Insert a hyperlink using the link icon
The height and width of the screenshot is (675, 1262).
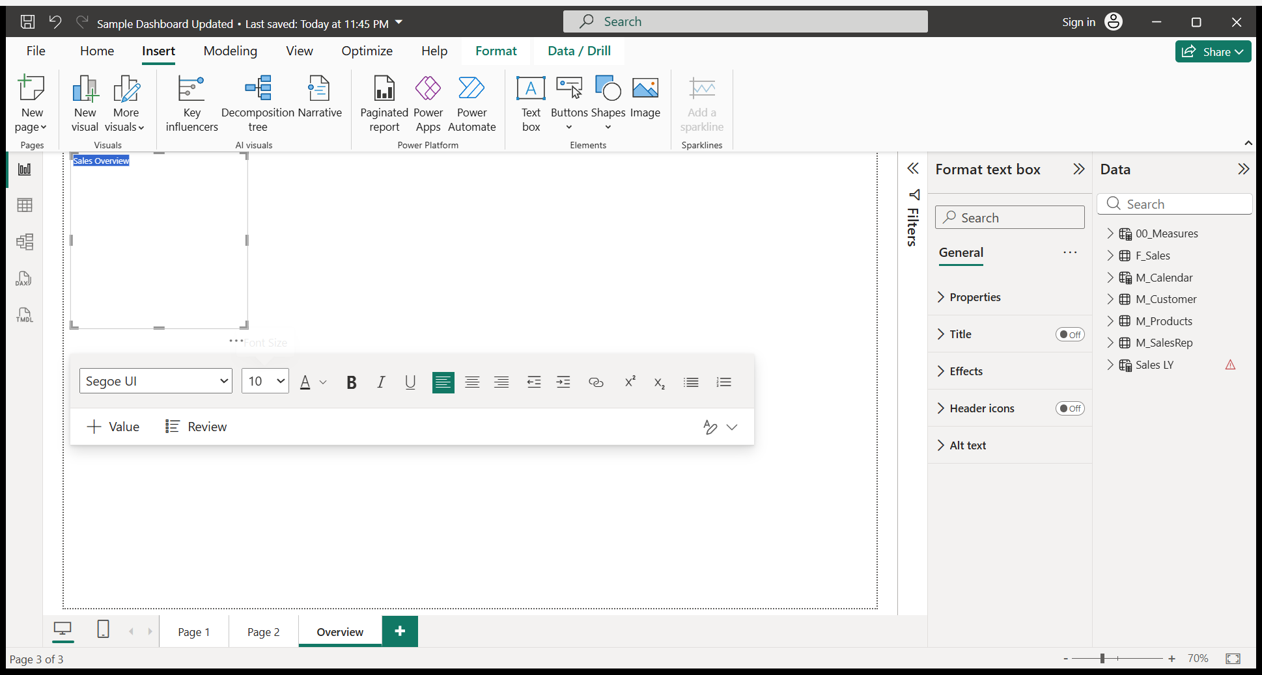pyautogui.click(x=596, y=382)
